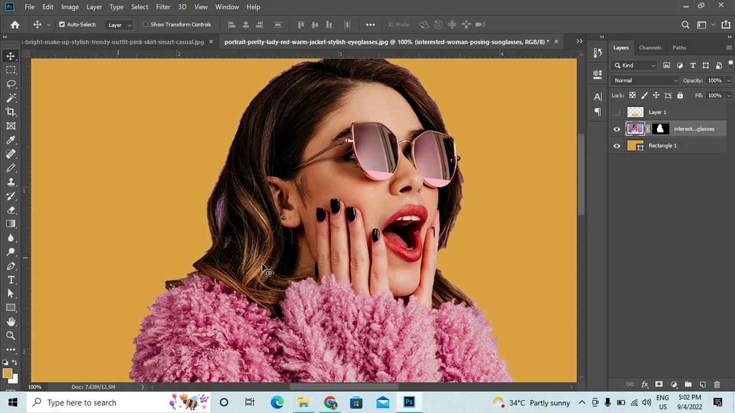The height and width of the screenshot is (413, 735).
Task: Click the foreground color swatch
Action: (x=7, y=374)
